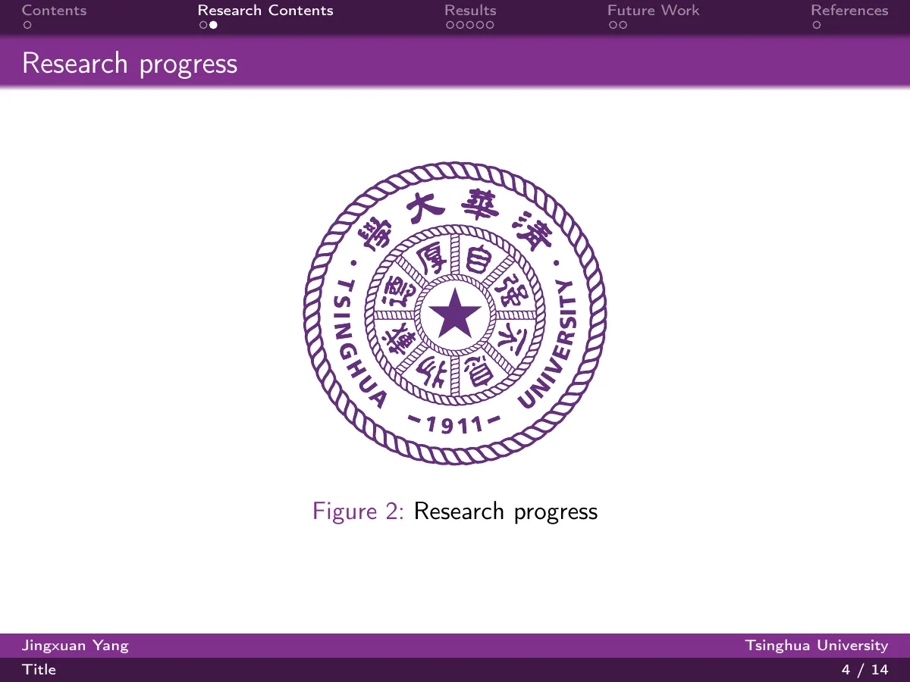Image resolution: width=910 pixels, height=682 pixels.
Task: Click the slide dot under Contents
Action: (27, 25)
